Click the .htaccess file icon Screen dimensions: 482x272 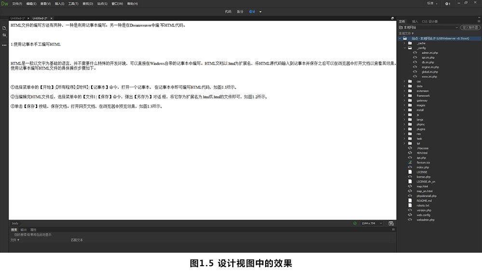point(410,148)
